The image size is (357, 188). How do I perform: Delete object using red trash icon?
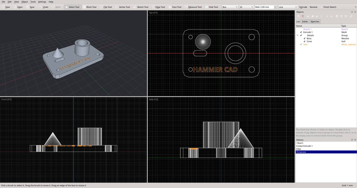click(x=303, y=16)
